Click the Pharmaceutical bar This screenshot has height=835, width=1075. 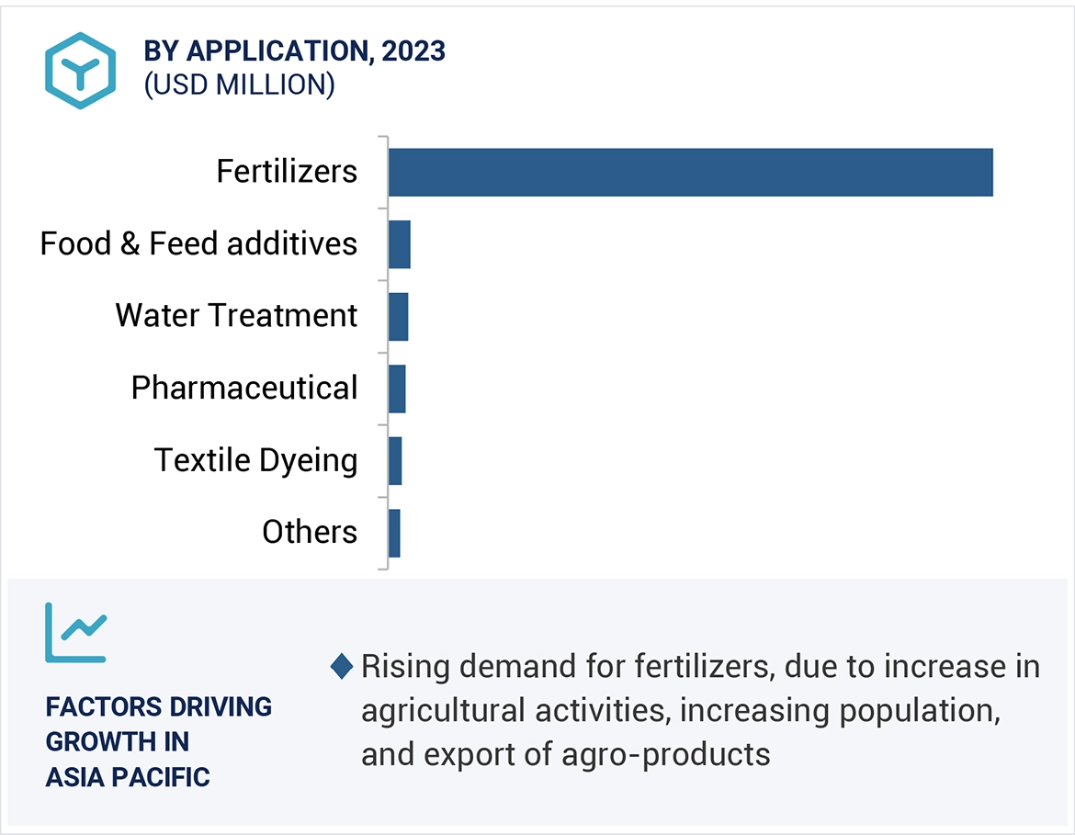pyautogui.click(x=397, y=389)
